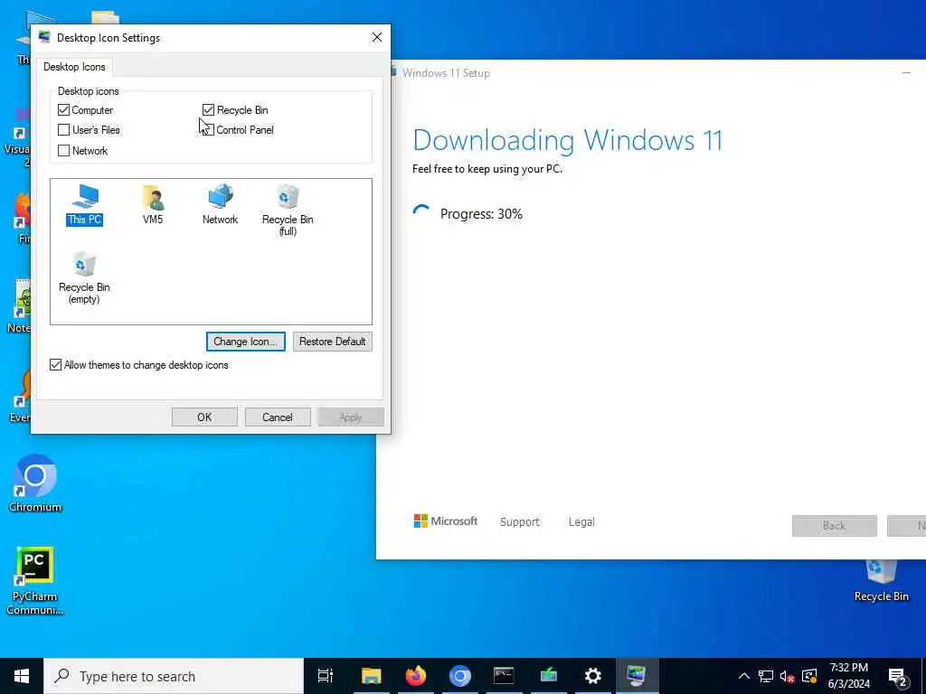Click the muted volume tray icon
The width and height of the screenshot is (926, 694).
tap(788, 676)
